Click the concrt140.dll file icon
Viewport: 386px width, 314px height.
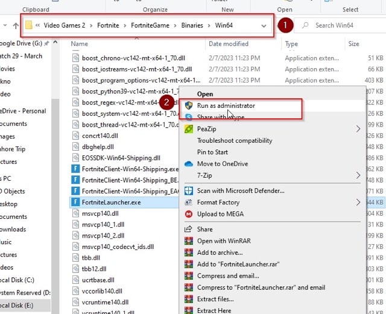click(75, 136)
